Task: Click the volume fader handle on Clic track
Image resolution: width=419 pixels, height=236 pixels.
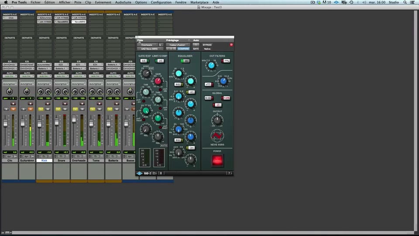Action: pyautogui.click(x=5, y=123)
